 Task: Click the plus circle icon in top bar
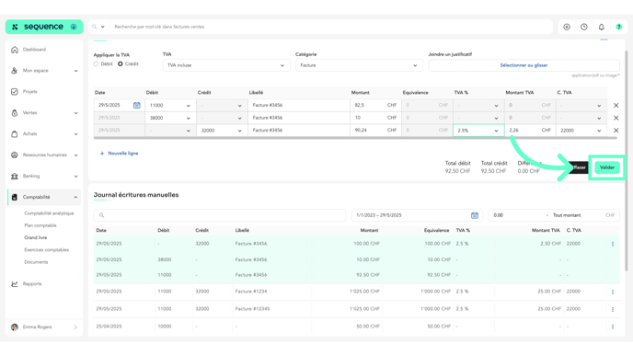[567, 27]
